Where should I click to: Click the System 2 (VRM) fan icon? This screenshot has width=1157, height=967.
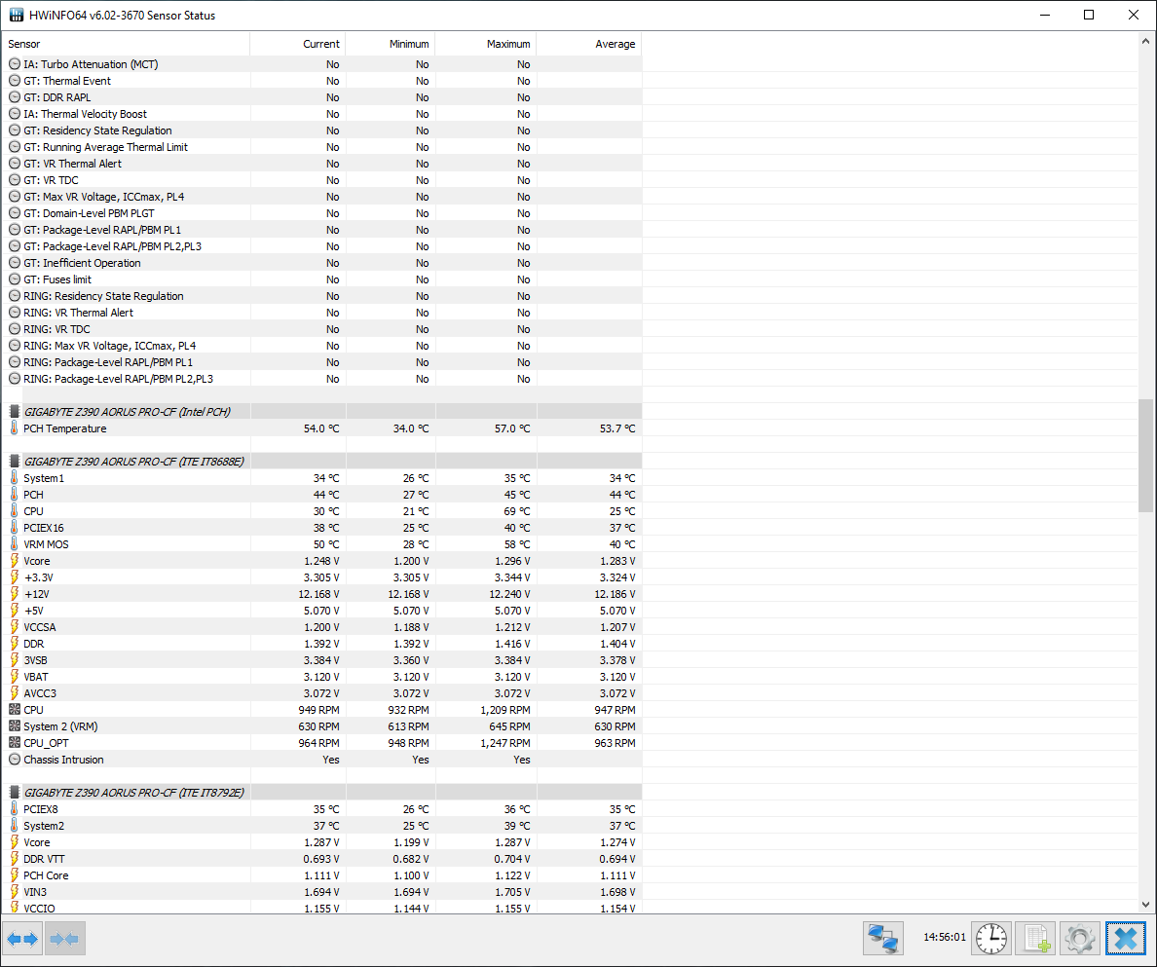point(14,726)
